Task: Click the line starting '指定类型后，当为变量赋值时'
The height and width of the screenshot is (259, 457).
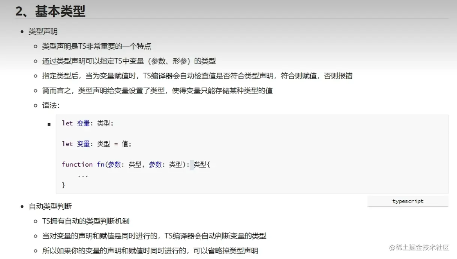Action: pyautogui.click(x=197, y=76)
